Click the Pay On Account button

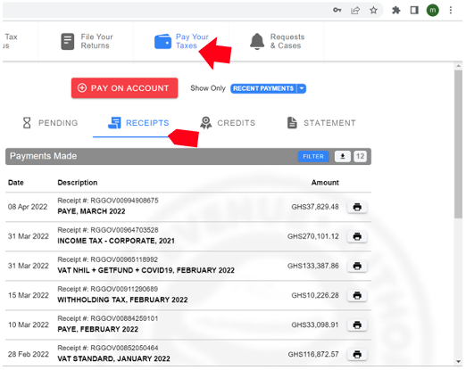[x=124, y=88]
